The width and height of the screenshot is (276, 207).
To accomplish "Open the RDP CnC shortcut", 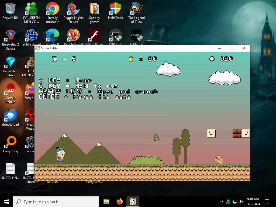I will point(115,37).
